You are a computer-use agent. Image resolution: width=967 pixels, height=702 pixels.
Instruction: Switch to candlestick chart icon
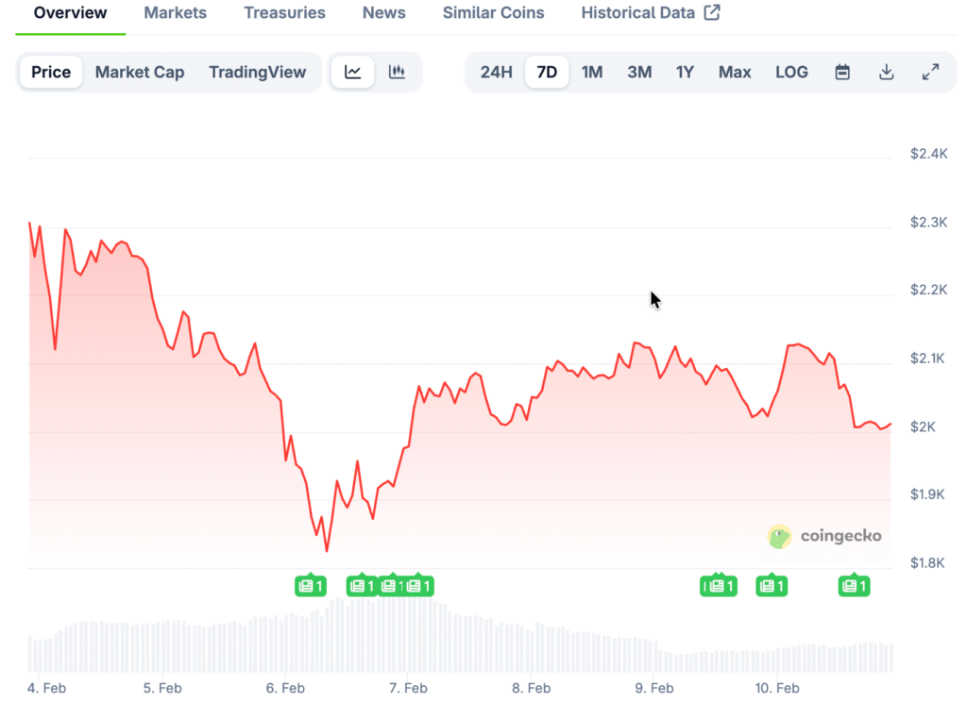[x=398, y=73]
